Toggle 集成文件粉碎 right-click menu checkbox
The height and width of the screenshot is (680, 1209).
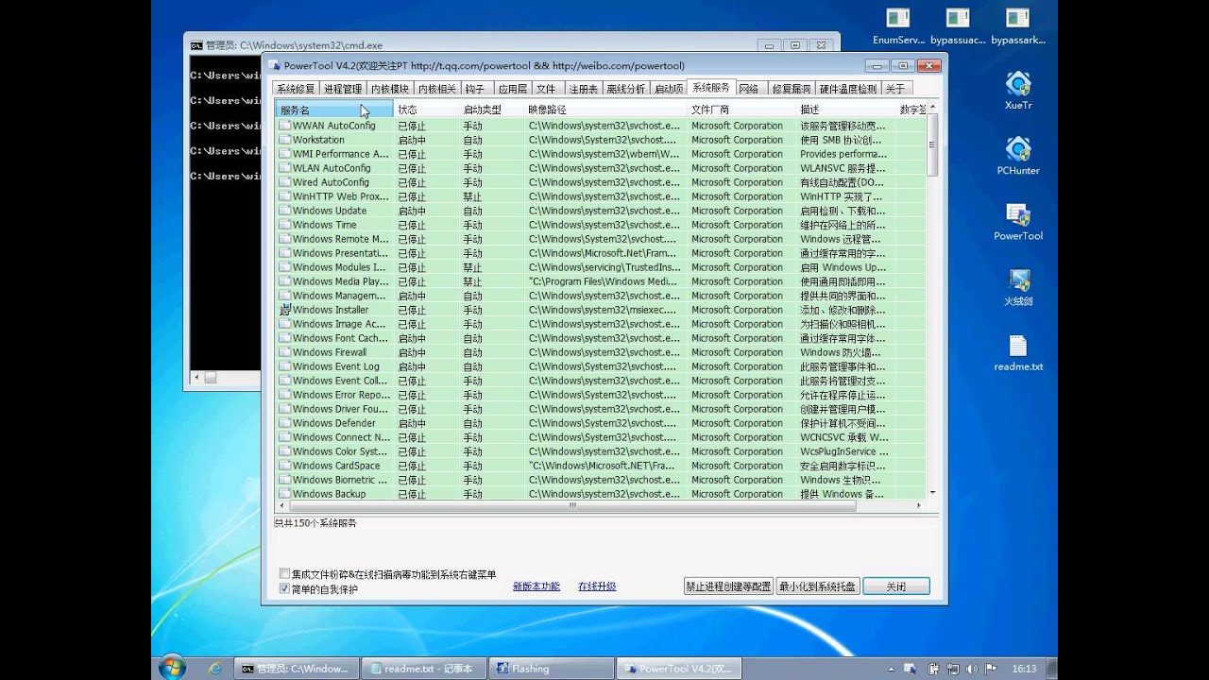click(285, 574)
